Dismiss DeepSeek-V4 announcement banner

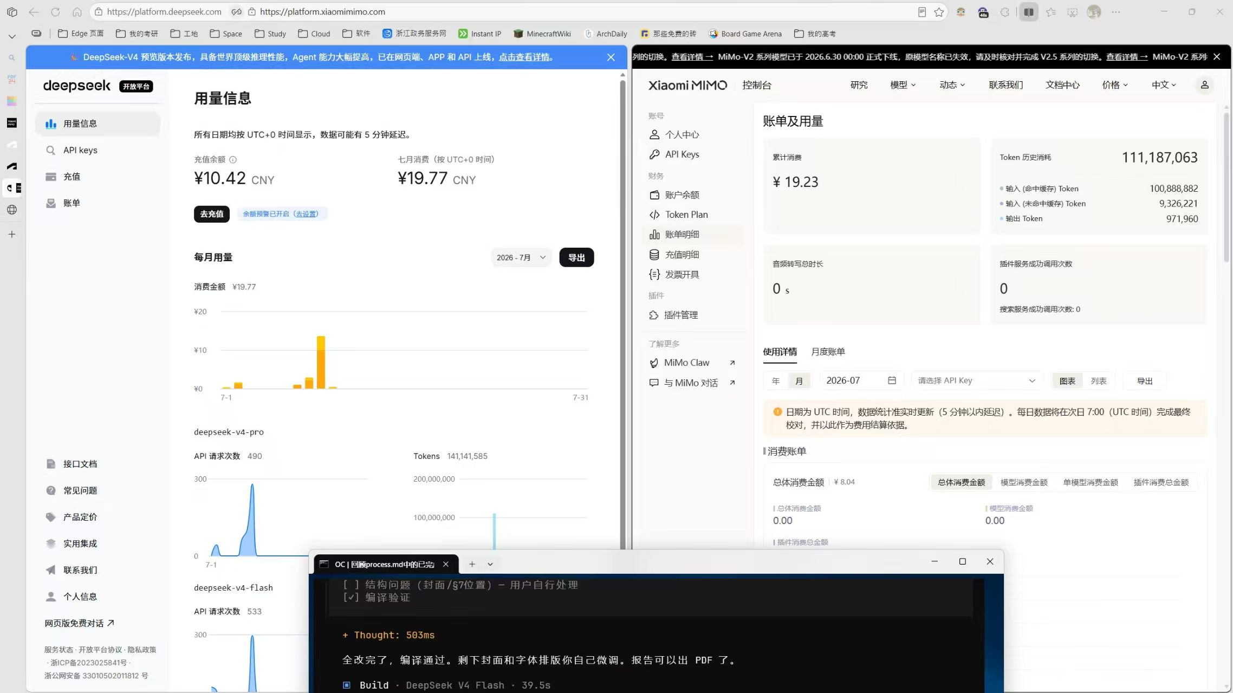[x=611, y=57]
